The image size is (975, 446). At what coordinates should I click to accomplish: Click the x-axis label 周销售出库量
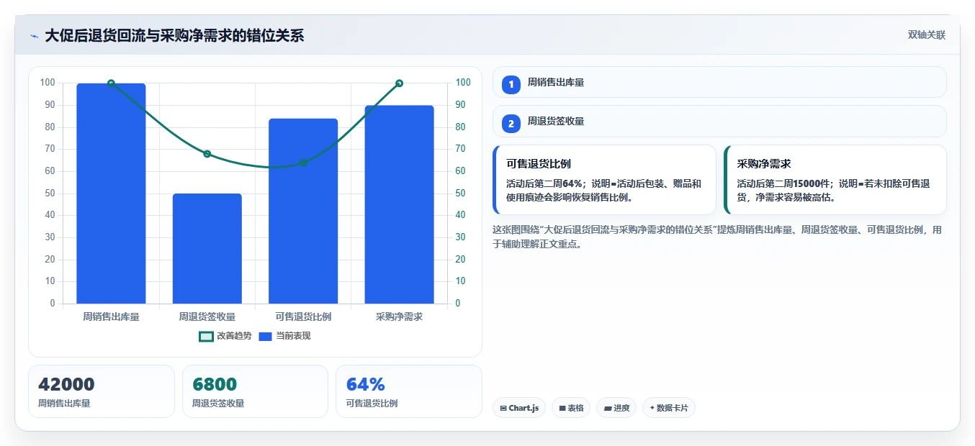pos(111,317)
